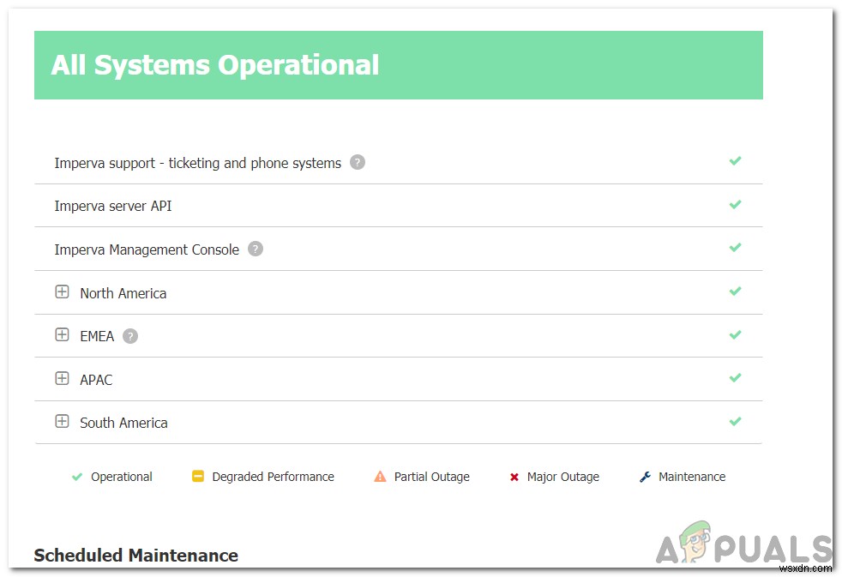
Task: Expand the North America region group
Action: (x=62, y=292)
